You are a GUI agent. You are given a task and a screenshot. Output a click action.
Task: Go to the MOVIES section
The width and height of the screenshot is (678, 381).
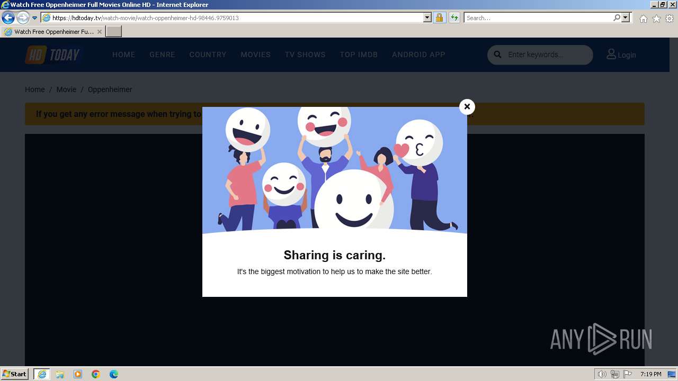pos(255,55)
